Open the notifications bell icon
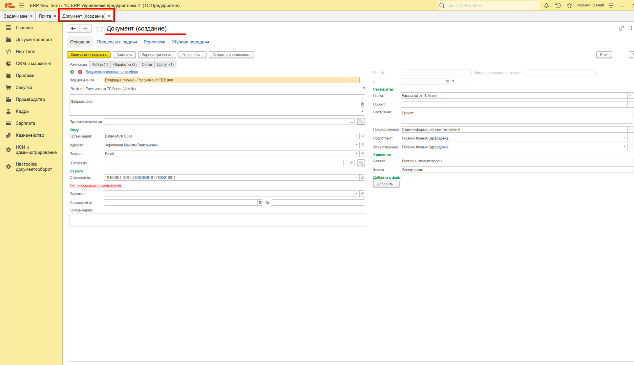The height and width of the screenshot is (365, 634). click(x=546, y=5)
